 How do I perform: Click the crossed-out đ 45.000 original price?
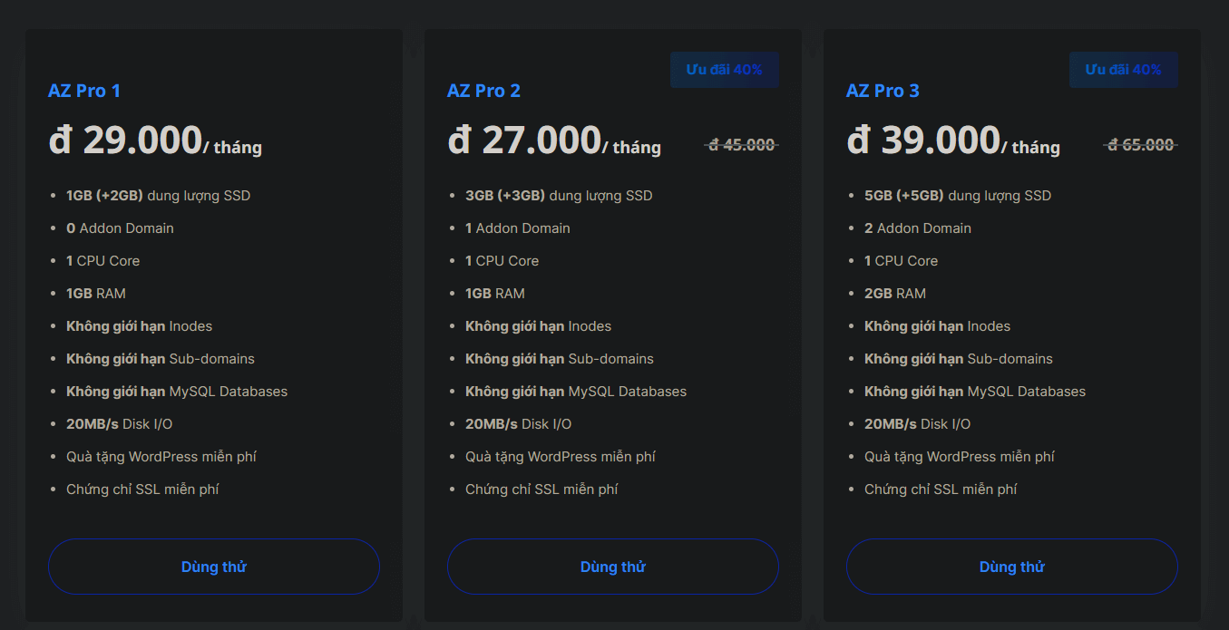(x=742, y=145)
